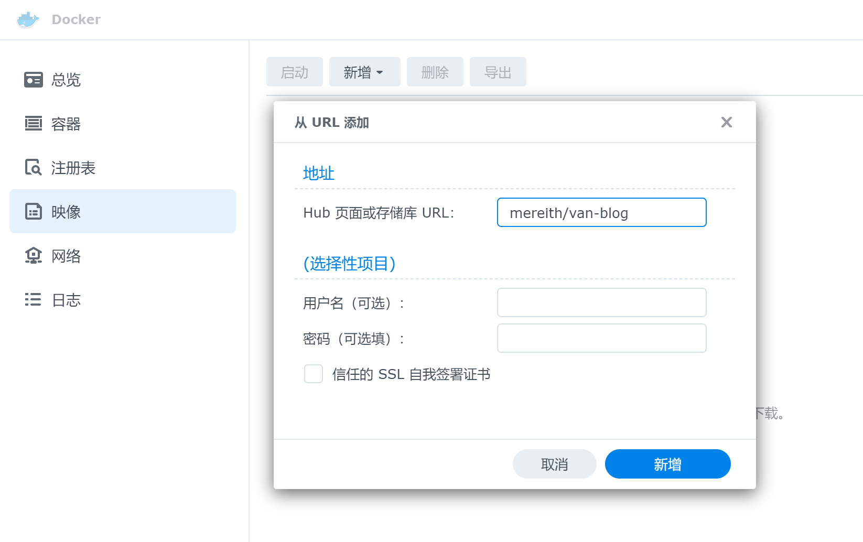The width and height of the screenshot is (863, 542).
Task: Click the 导出 toolbar button
Action: point(498,72)
